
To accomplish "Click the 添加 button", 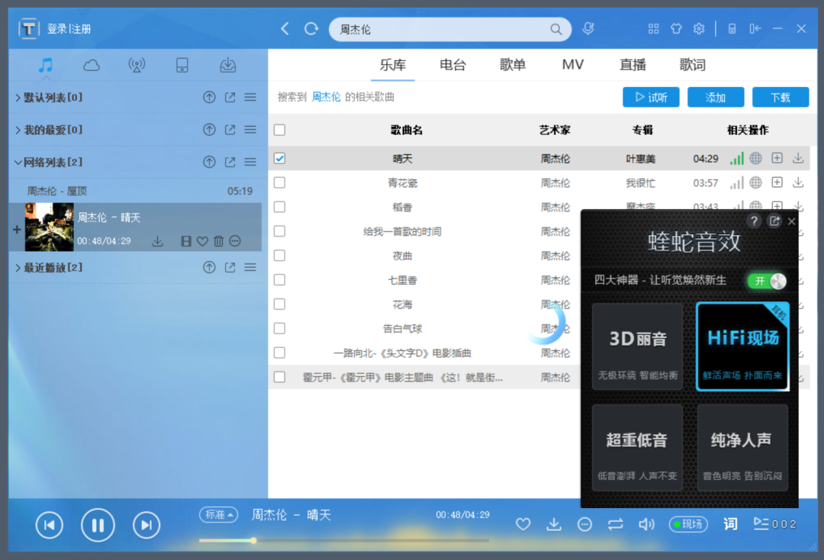I will 716,97.
